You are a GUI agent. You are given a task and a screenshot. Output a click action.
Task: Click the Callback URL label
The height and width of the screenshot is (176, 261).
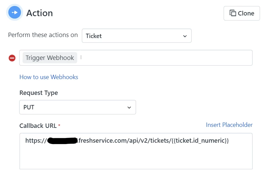[38, 126]
